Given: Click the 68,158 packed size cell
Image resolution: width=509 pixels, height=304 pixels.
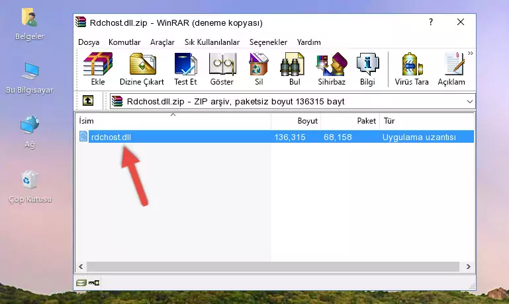Looking at the screenshot, I should click(338, 137).
